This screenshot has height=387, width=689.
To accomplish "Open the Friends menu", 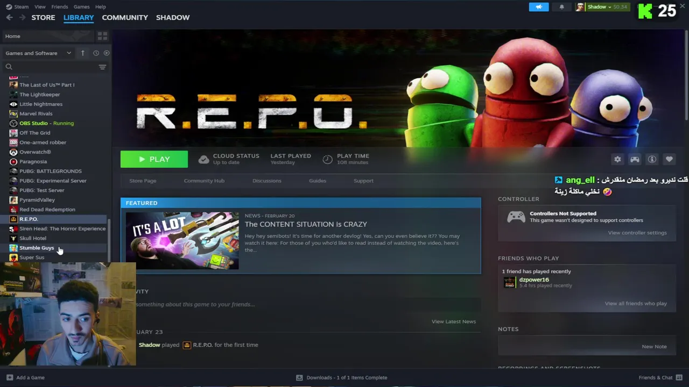I will click(x=59, y=6).
